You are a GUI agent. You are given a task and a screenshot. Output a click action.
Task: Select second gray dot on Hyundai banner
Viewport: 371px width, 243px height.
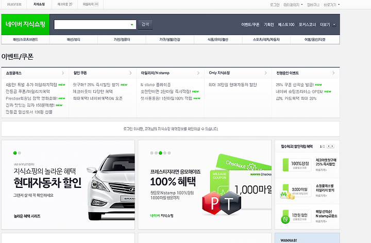point(20,153)
